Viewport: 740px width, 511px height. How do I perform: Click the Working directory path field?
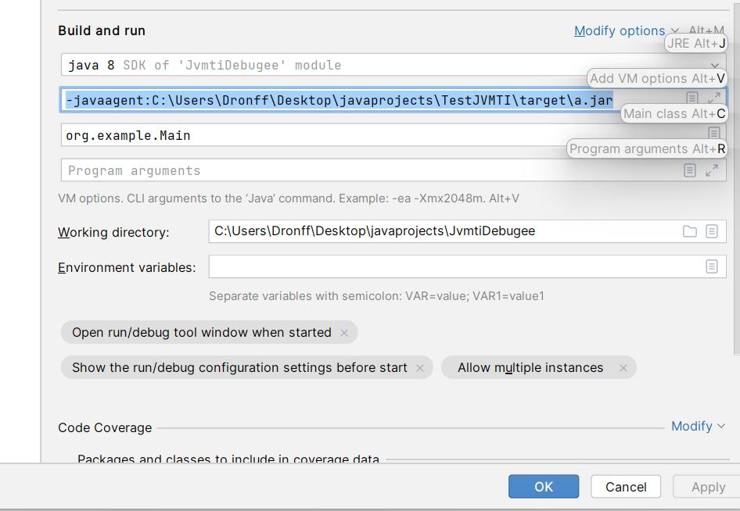point(438,231)
